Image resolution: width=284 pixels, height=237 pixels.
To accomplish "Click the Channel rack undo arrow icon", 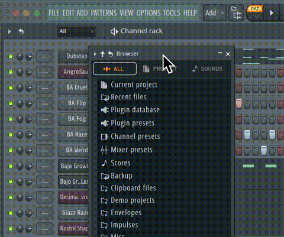I will tap(21, 31).
